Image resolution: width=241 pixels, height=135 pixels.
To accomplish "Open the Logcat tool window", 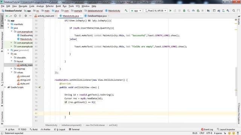I will click(x=59, y=129).
